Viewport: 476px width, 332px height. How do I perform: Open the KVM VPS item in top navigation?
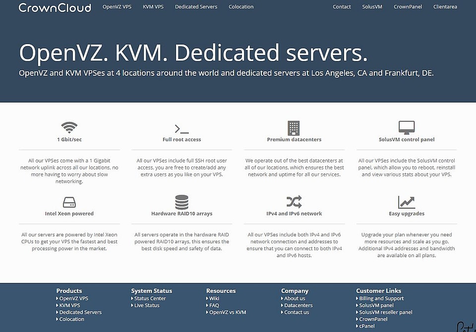(153, 6)
